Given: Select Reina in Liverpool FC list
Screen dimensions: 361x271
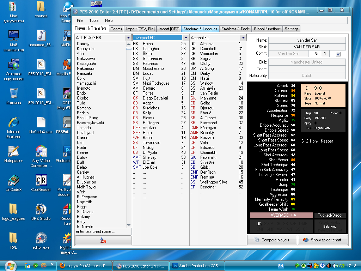Looking at the screenshot, I should pos(160,44).
